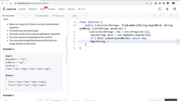Screen dimensions: 180x101
Task: Click the 'Output:' label in Example 1
Action: tap(10, 75)
